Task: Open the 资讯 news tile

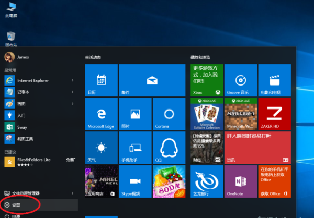Action: click(x=257, y=148)
